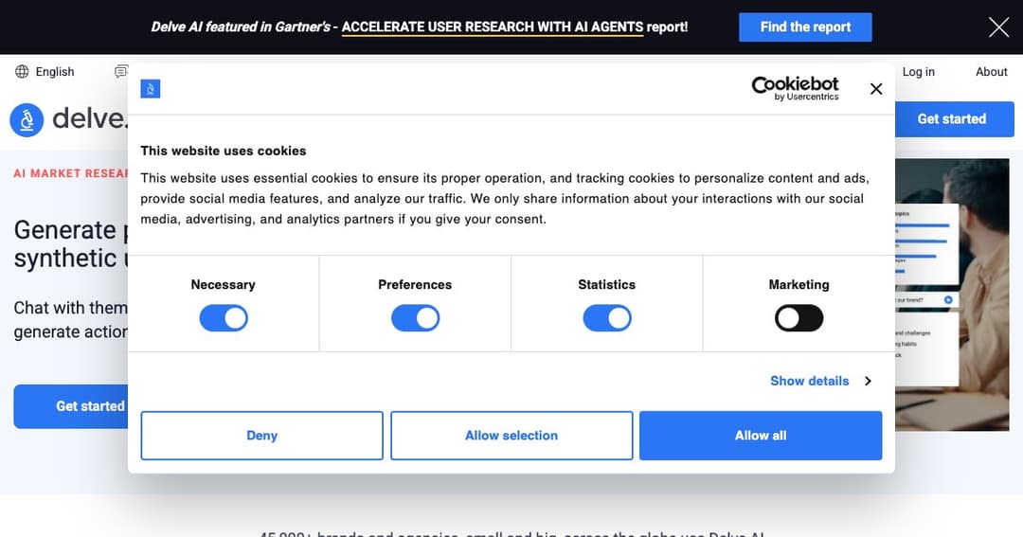Enable the Marketing cookies switch
The width and height of the screenshot is (1023, 537).
[x=799, y=318]
